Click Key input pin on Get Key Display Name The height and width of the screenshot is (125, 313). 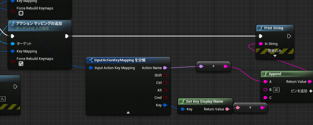tap(183, 109)
